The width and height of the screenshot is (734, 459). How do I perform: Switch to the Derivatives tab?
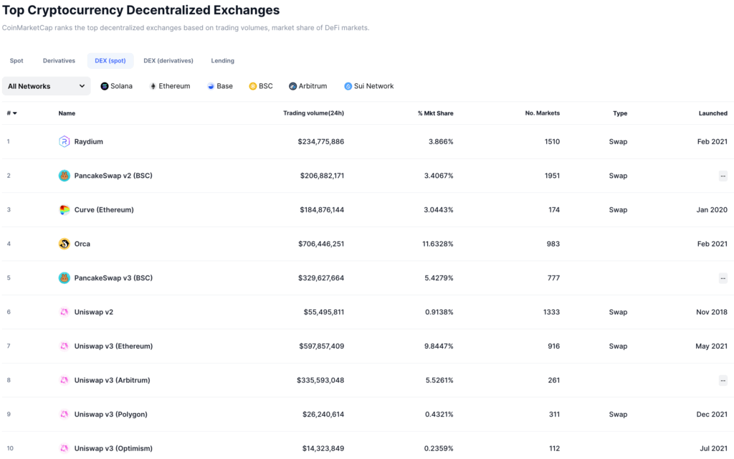pos(58,60)
